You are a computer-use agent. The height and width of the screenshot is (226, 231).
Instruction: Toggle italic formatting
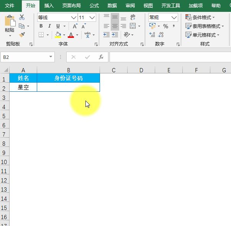pyautogui.click(x=49, y=26)
